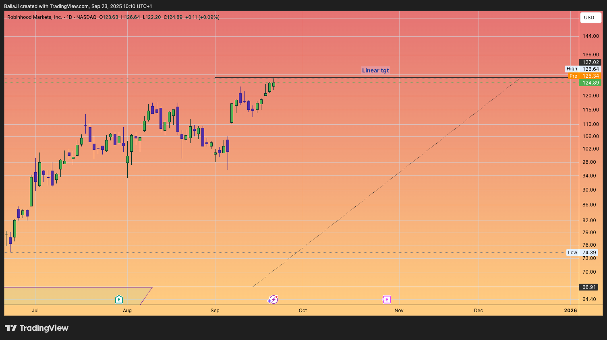Click the green earnings E icon near Aug

pos(119,299)
